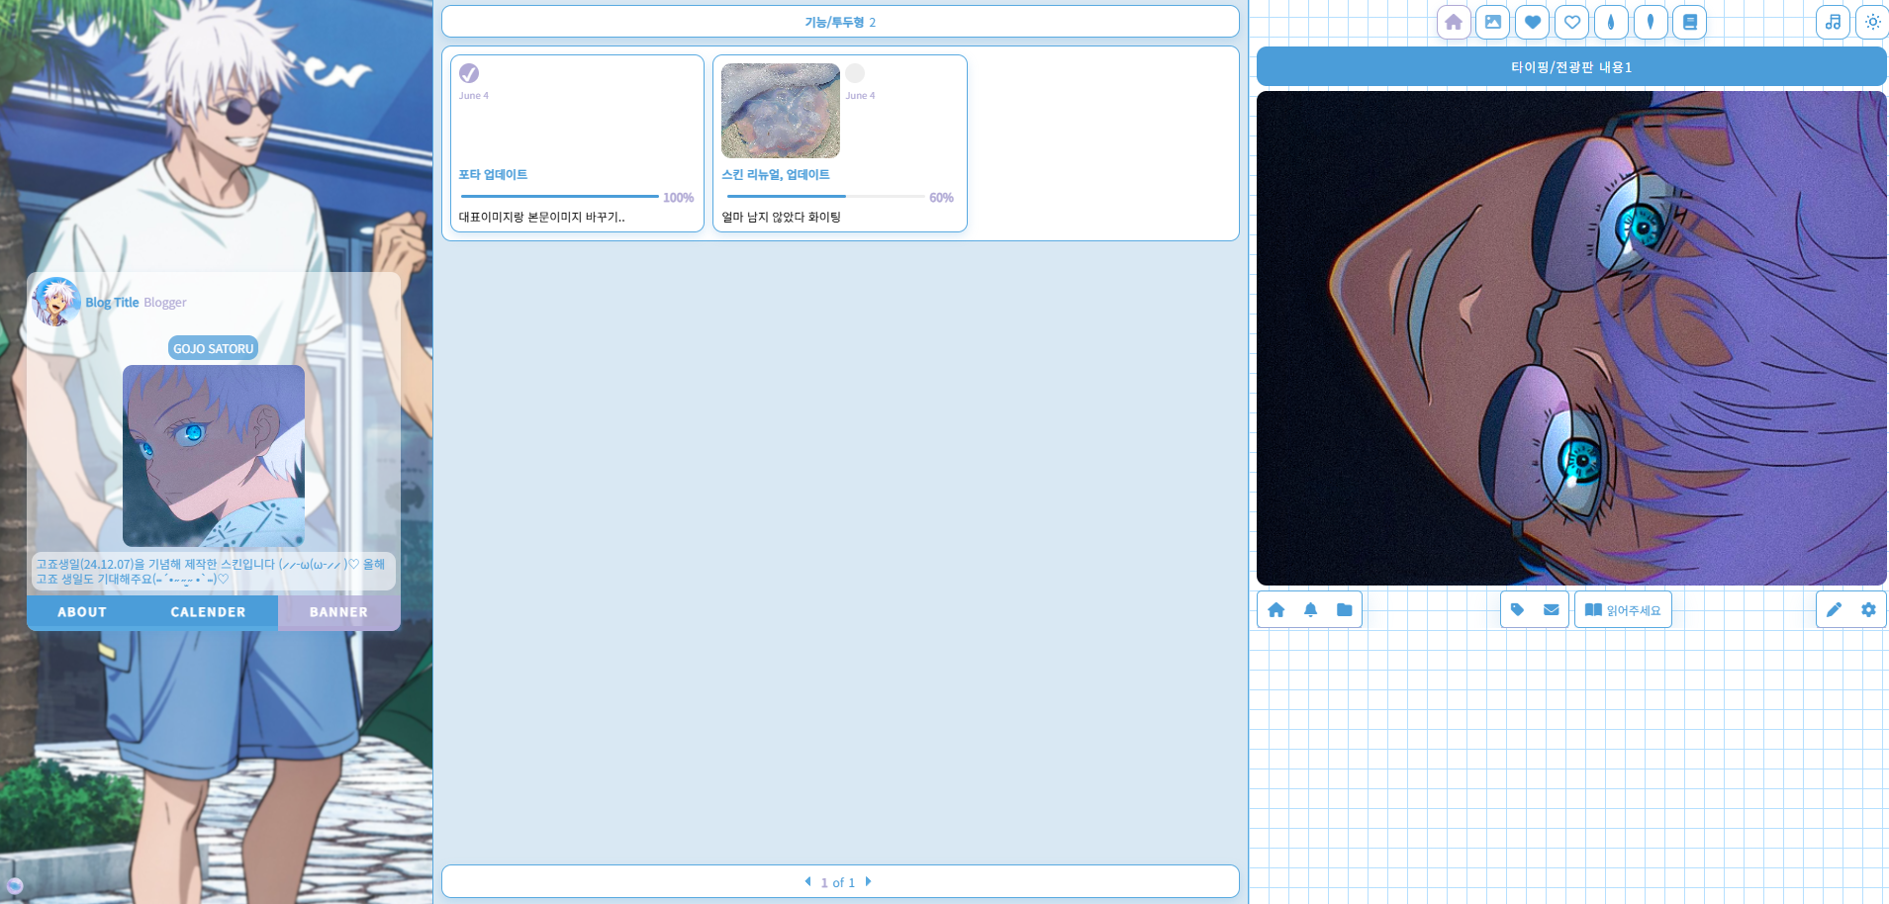Open the jellyfish thumbnail image
This screenshot has height=904, width=1889.
pos(781,111)
